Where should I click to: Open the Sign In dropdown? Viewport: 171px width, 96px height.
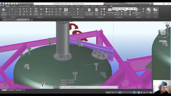point(140,4)
